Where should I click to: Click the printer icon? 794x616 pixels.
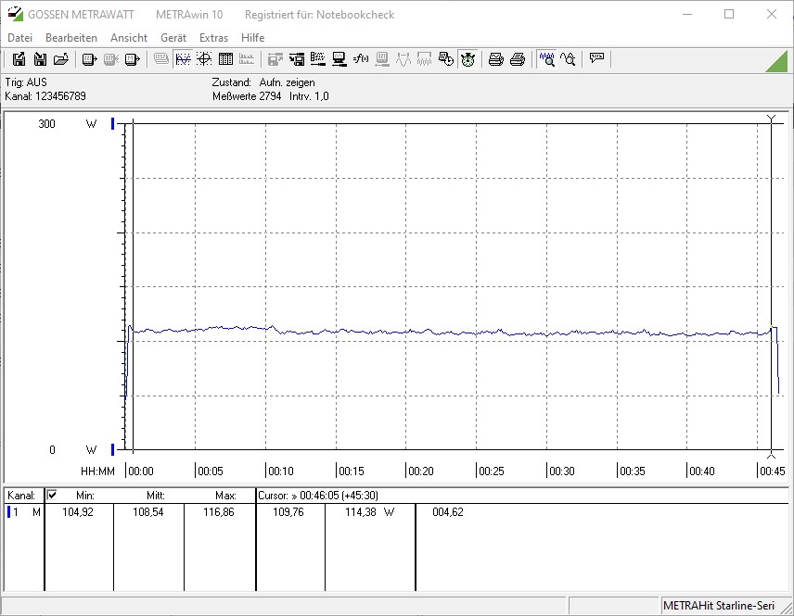coord(517,59)
